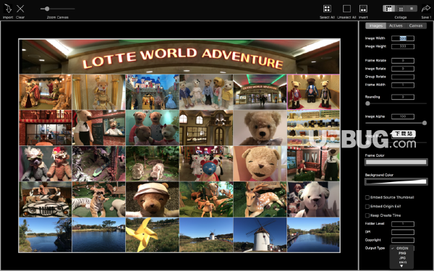Choose the single-image Collage layout segment

tap(412, 9)
